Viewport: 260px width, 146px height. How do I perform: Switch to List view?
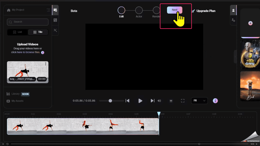pyautogui.click(x=18, y=32)
